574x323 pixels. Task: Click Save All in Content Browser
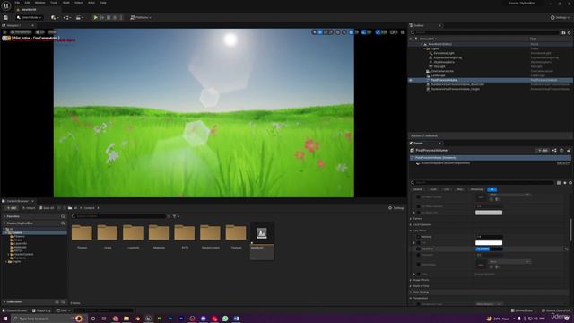point(47,208)
